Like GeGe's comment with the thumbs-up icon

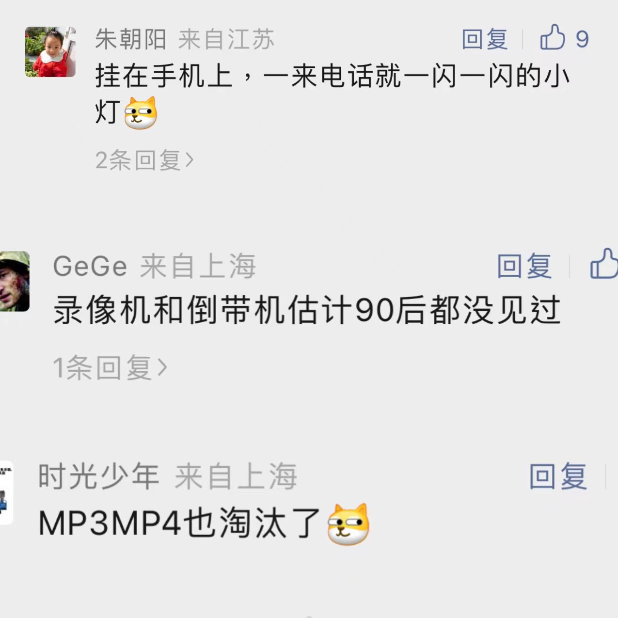coord(603,264)
